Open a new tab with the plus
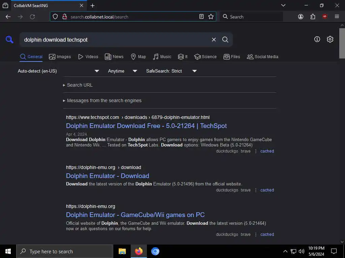Screen dimensions: 345x258 (x=92, y=5)
